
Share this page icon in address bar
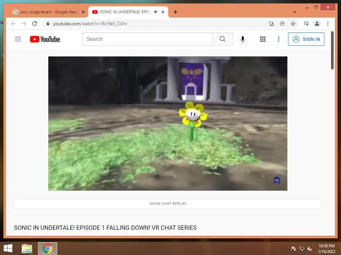[282, 24]
